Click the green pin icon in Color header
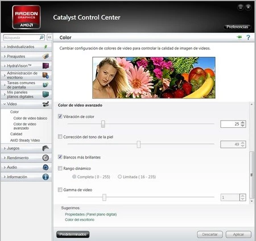The image size is (256, 241). [x=240, y=37]
